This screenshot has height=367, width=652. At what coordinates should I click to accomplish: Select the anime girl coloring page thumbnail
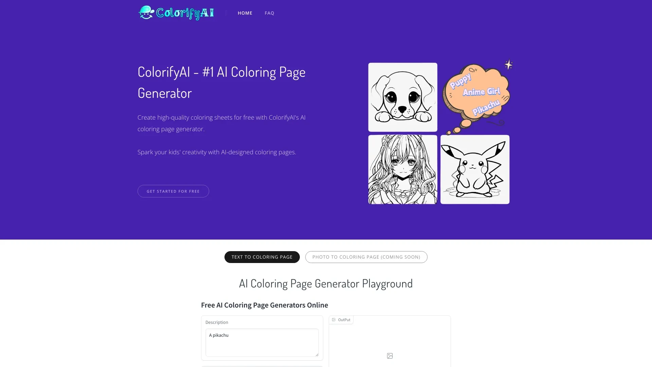(x=402, y=169)
